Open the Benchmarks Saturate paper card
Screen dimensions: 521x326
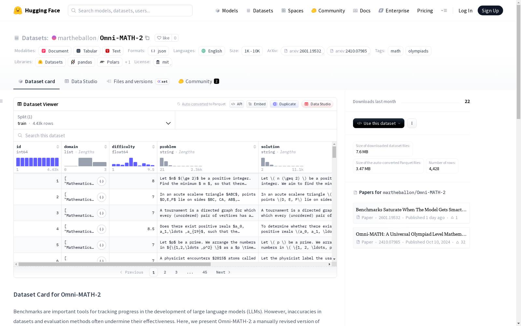[411, 213]
